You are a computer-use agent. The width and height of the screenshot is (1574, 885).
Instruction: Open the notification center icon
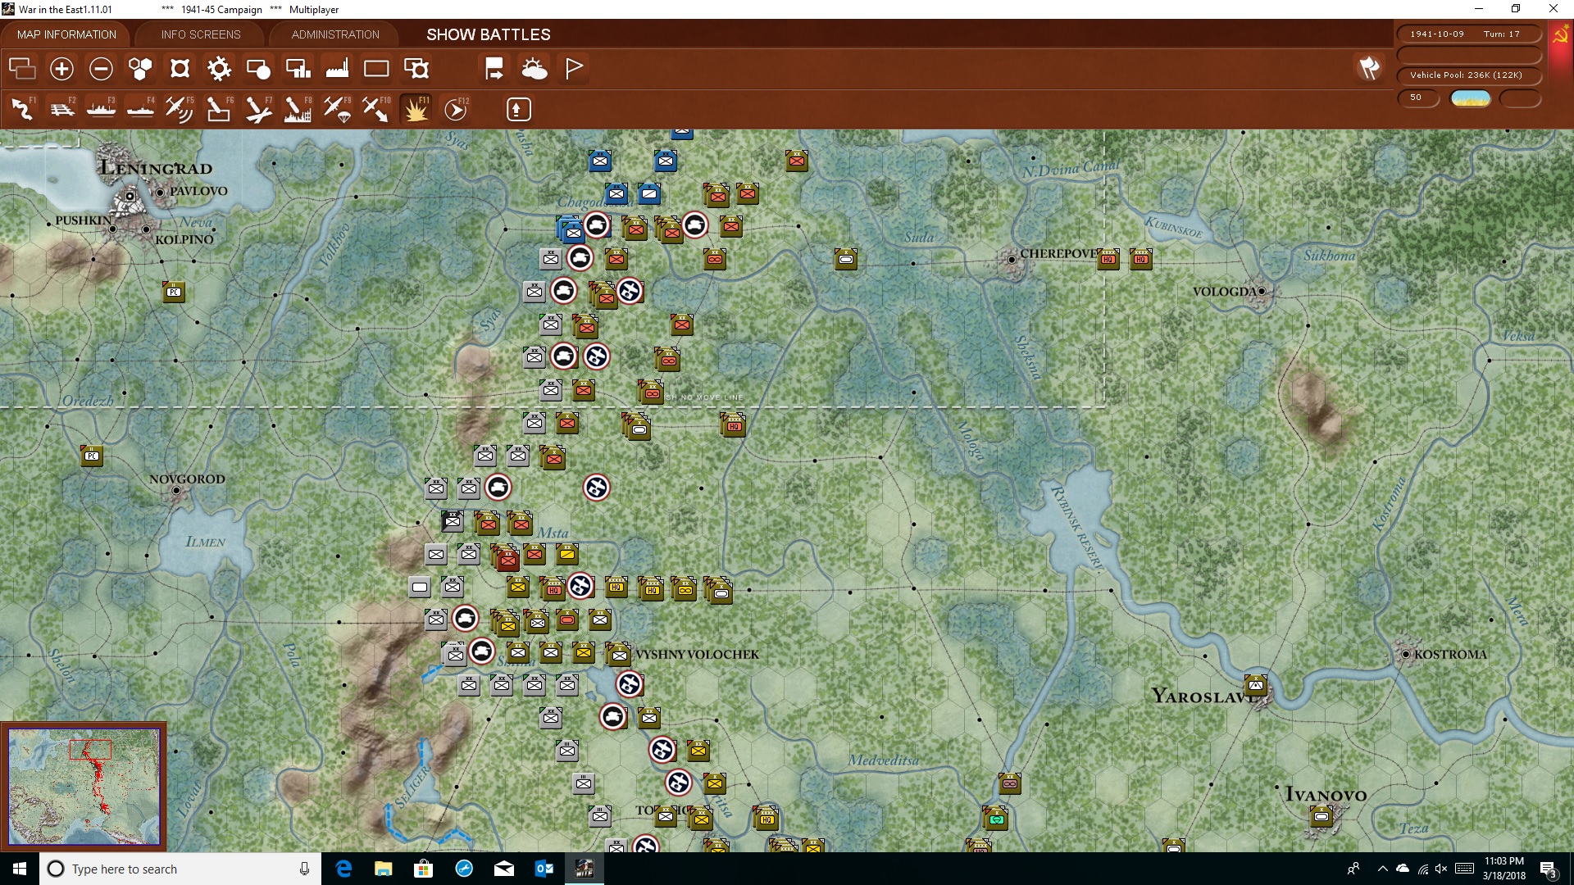pyautogui.click(x=1548, y=869)
